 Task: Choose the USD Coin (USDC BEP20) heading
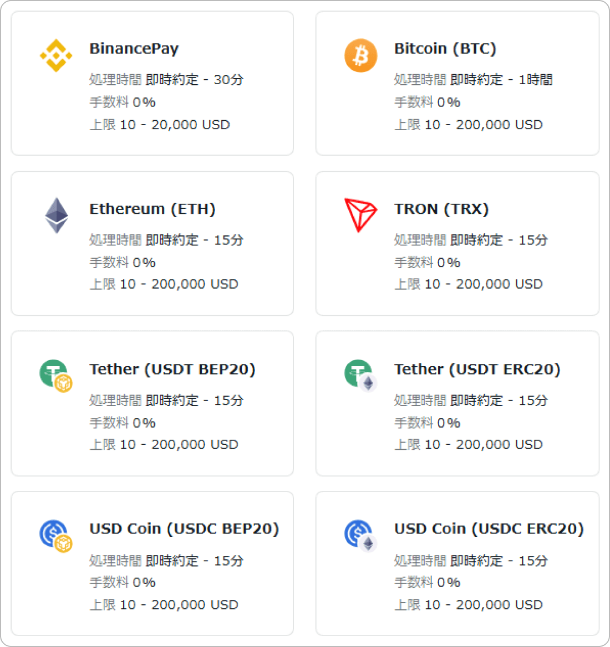[184, 529]
